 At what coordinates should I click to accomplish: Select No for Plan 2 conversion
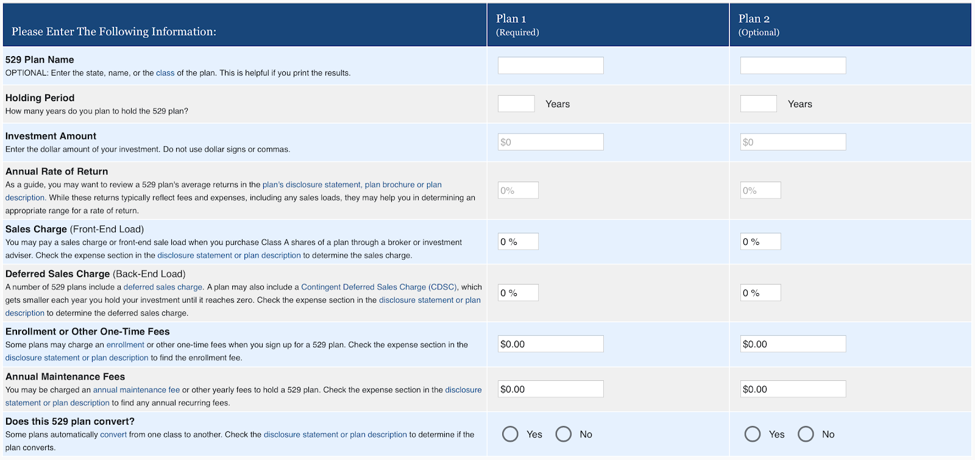click(806, 434)
